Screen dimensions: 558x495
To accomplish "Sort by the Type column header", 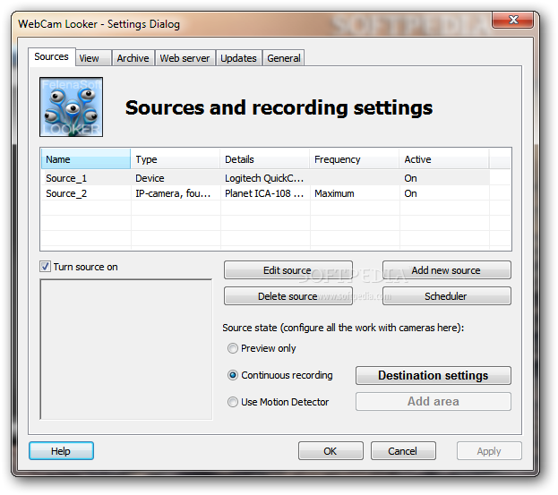I will pos(176,159).
